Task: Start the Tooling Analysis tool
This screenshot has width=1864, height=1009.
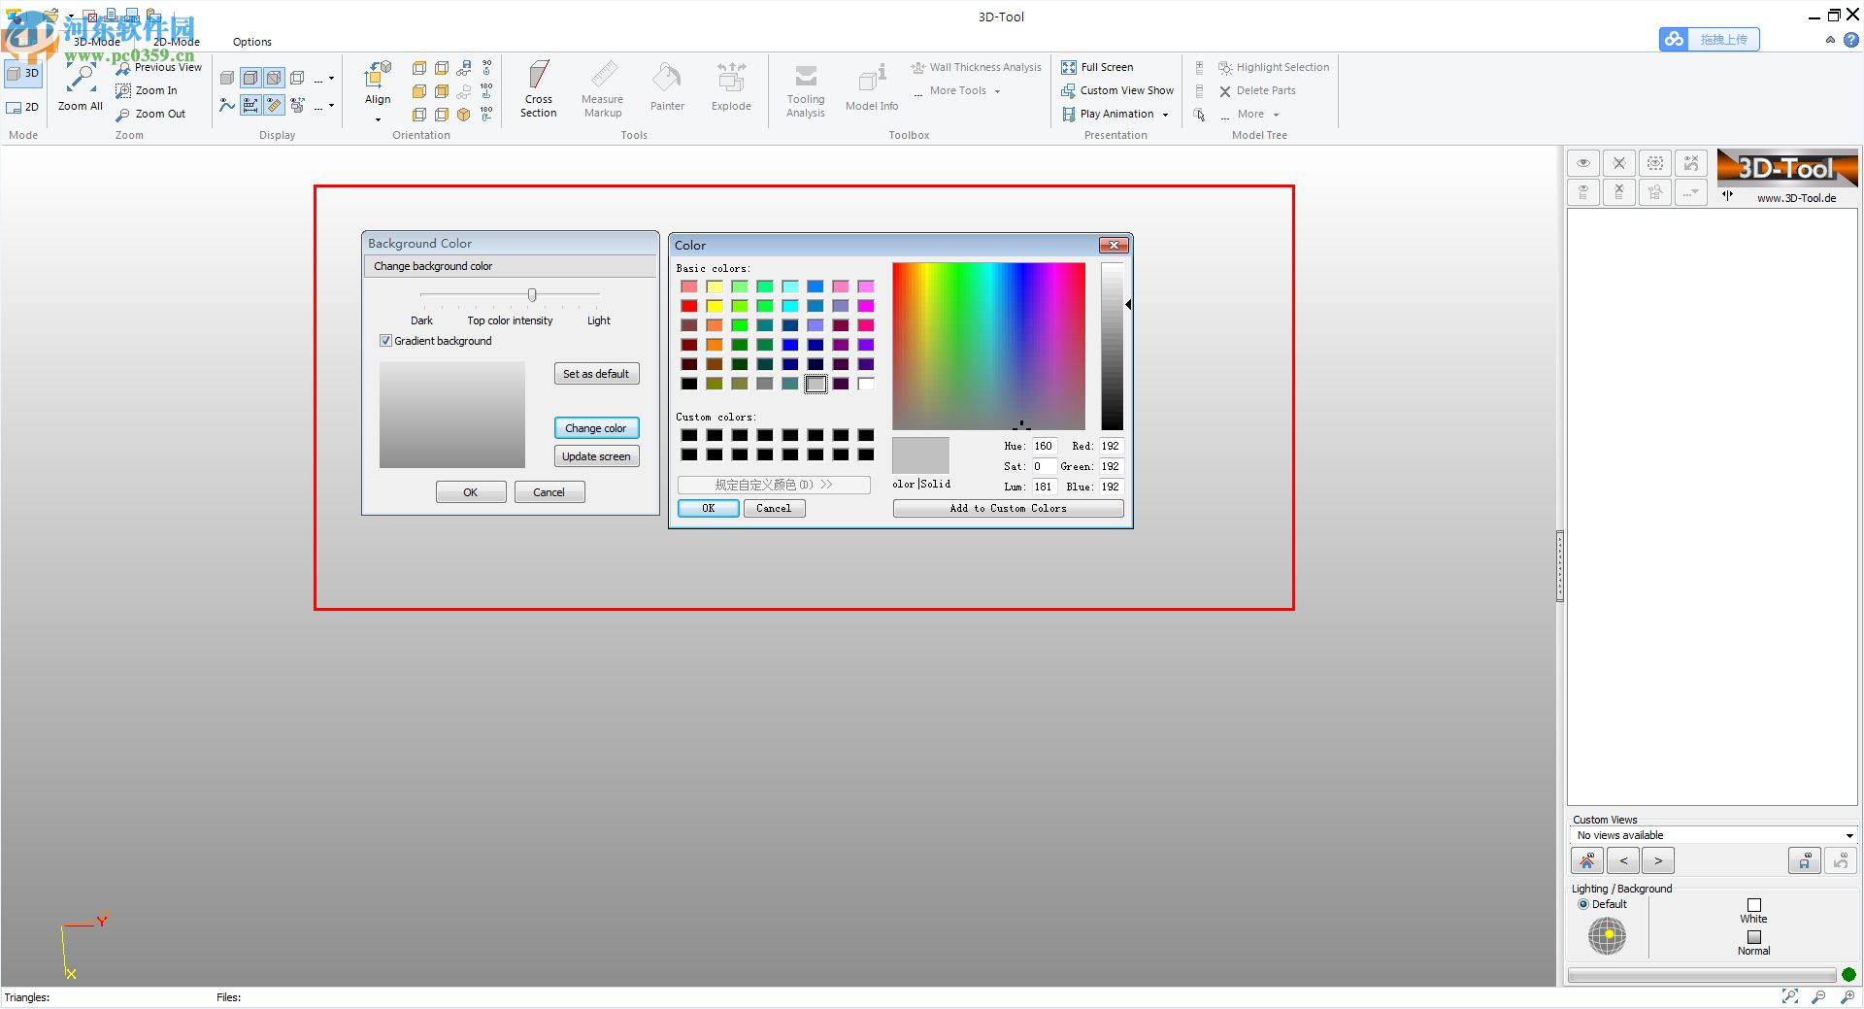Action: click(x=805, y=90)
